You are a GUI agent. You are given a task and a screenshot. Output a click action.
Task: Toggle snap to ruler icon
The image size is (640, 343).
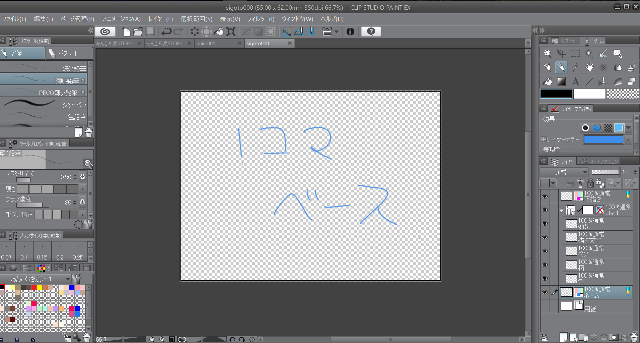click(287, 32)
